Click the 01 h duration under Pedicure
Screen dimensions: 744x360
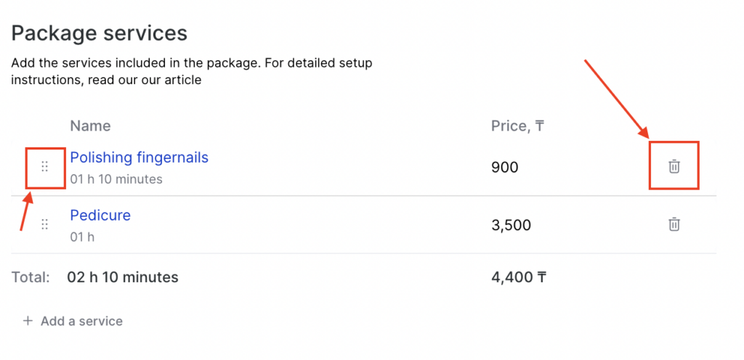(82, 237)
